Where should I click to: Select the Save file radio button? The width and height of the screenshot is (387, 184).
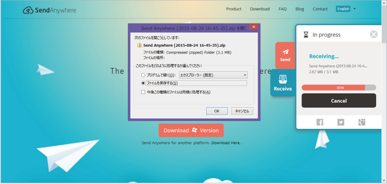point(143,83)
